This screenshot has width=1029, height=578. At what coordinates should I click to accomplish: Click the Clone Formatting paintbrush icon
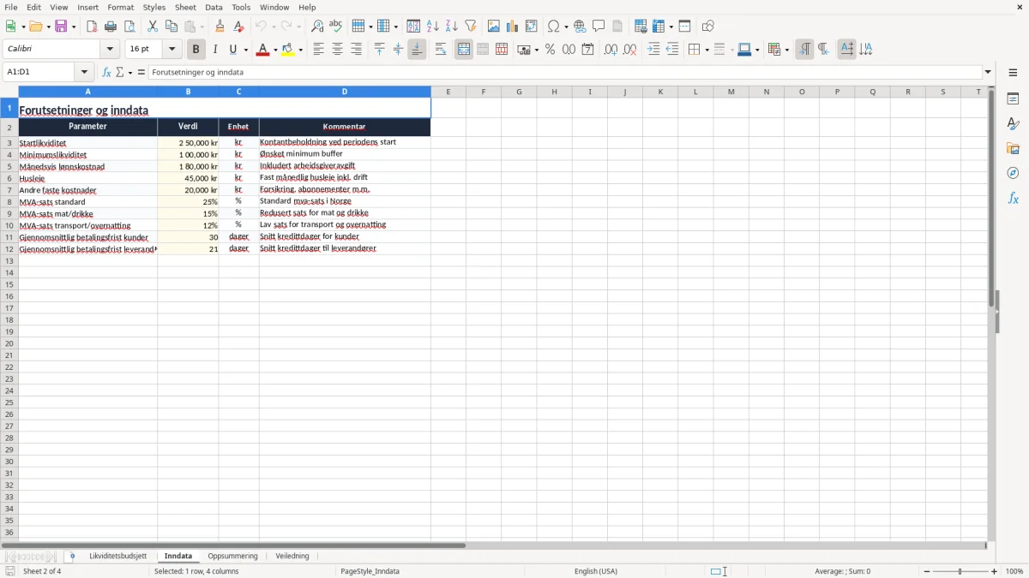[220, 27]
